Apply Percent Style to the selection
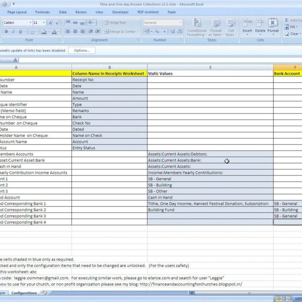 pos(158,31)
